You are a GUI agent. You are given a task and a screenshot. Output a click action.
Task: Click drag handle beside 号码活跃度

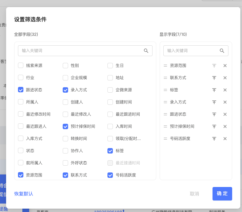(165, 139)
